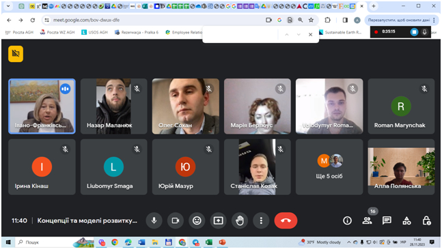Click the Chrome menu three dots
This screenshot has width=442, height=249.
coord(434,20)
